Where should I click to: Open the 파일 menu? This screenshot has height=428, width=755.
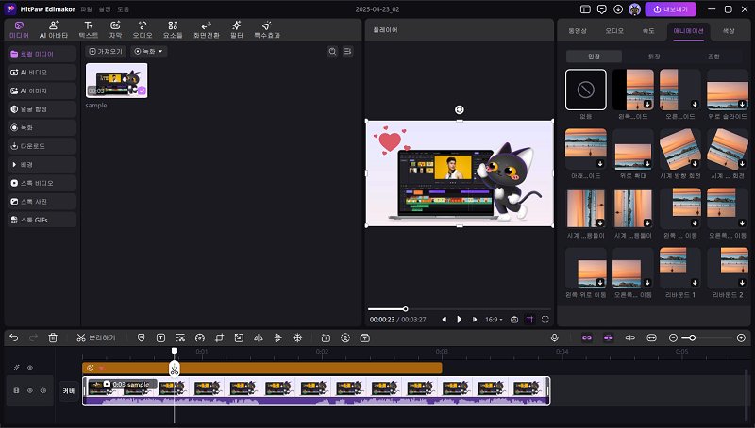coord(86,9)
